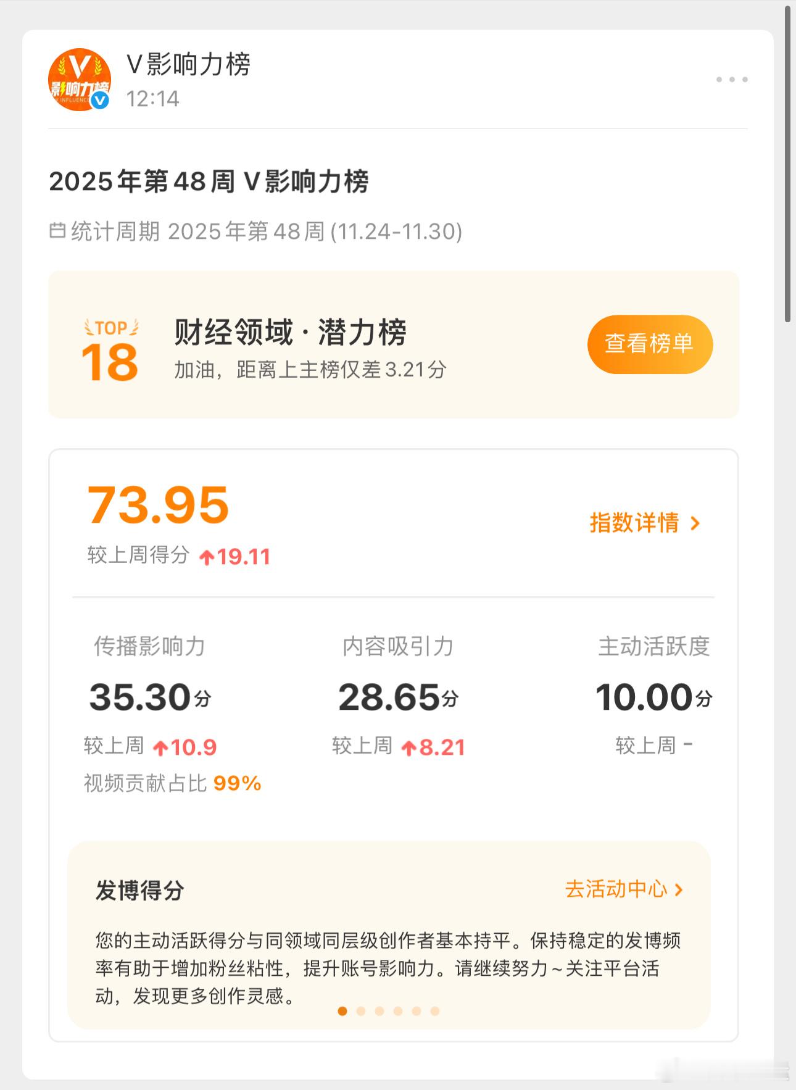Open the three-dot more options menu

point(732,80)
